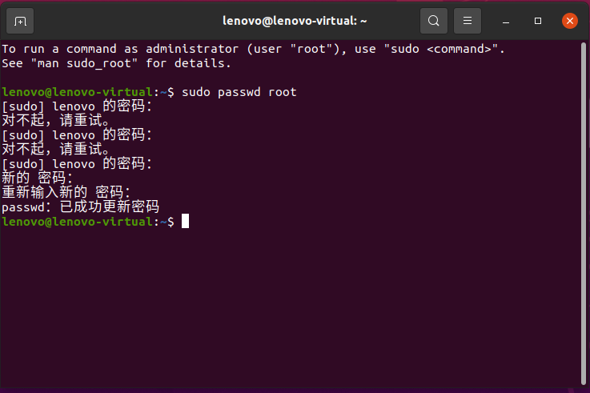Place the cursor at the white block caret
This screenshot has height=393, width=590.
click(x=185, y=221)
